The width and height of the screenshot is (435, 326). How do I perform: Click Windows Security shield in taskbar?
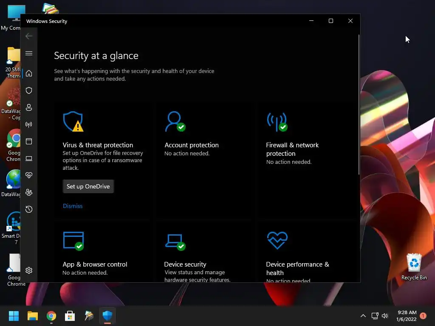[107, 316]
